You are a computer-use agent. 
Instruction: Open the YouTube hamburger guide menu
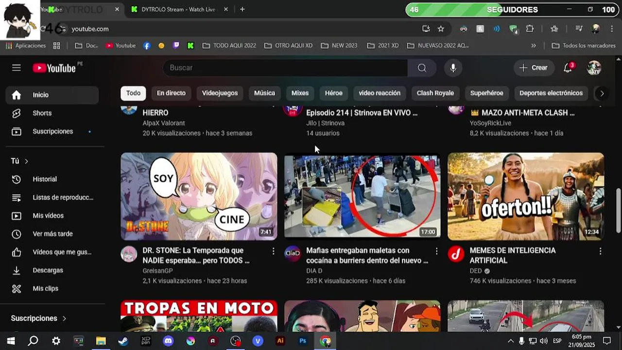[17, 68]
